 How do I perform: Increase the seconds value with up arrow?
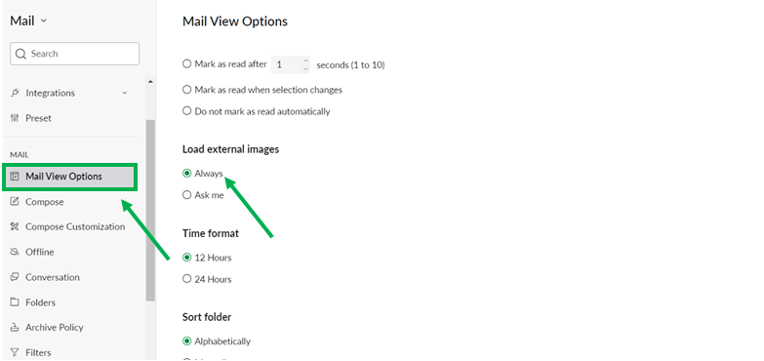click(x=305, y=60)
